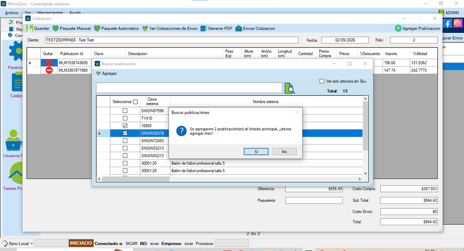Click Importe cell 147.74
464x251 pixels.
(396, 70)
